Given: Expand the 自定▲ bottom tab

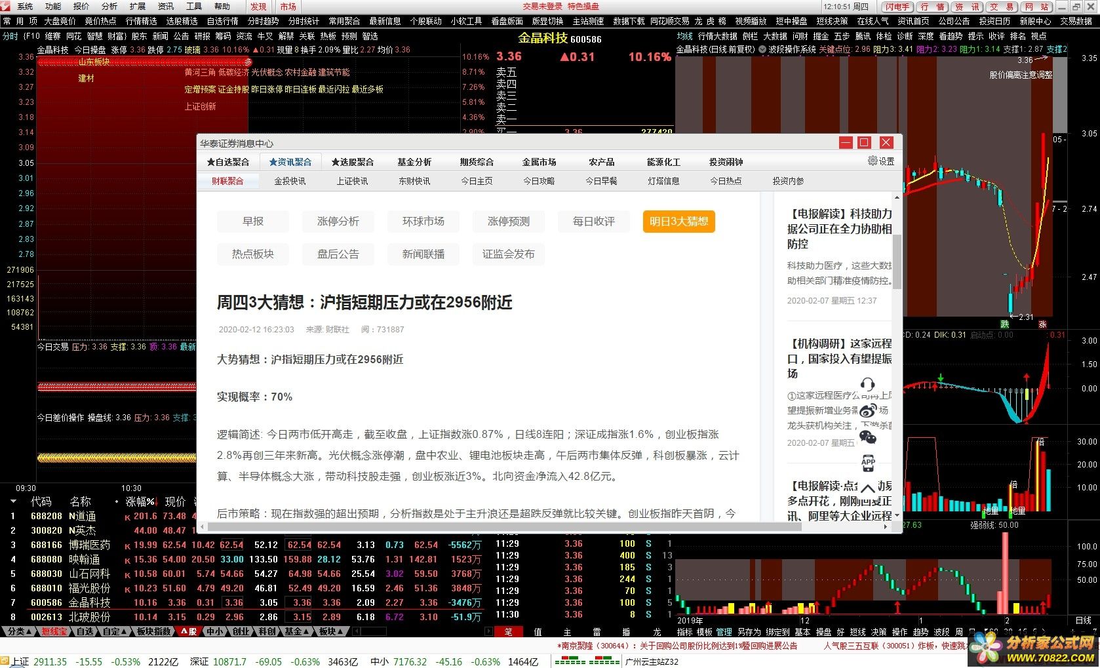Looking at the screenshot, I should (x=115, y=631).
